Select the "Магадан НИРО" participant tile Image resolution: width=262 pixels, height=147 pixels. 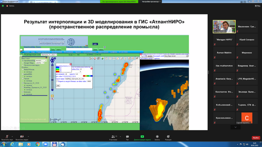(x=224, y=40)
